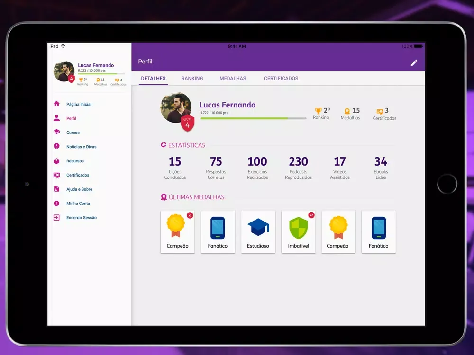
Task: Select the 230 Podcasts Reproduzidos statistic
Action: pos(298,168)
